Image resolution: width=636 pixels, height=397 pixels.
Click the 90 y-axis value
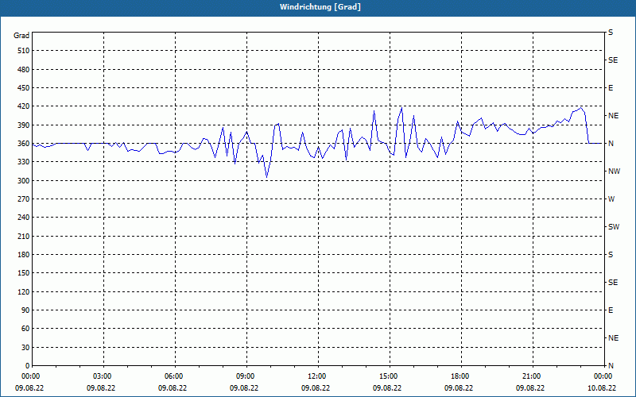click(25, 310)
